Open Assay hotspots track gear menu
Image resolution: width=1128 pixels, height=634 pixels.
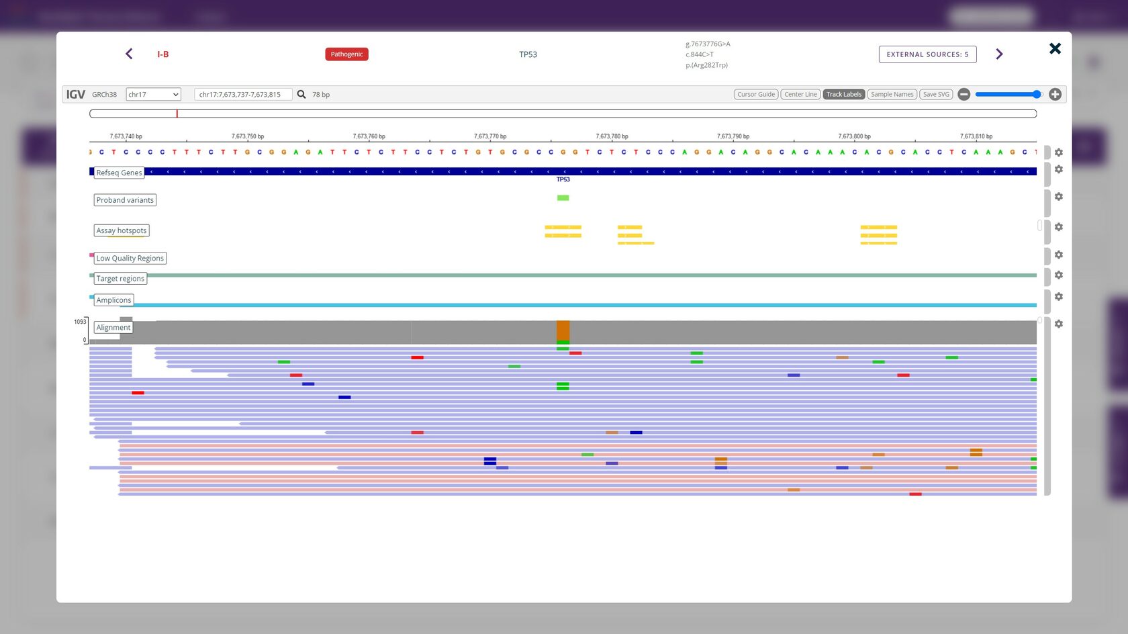(x=1058, y=227)
